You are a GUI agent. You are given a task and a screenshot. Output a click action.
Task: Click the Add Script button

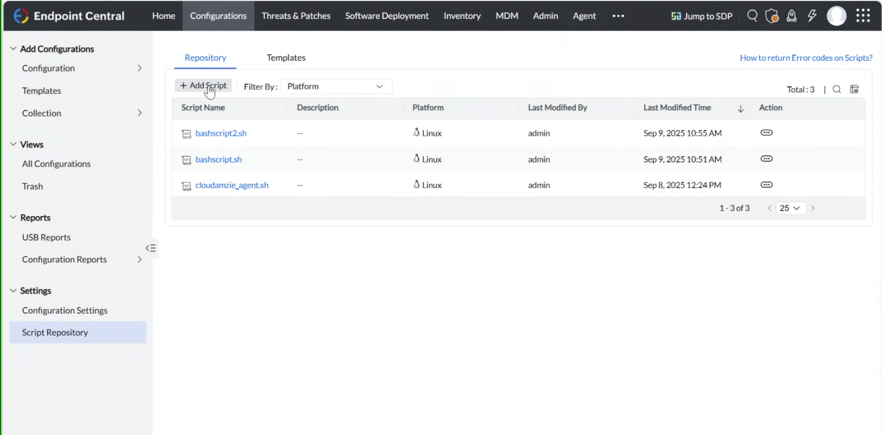203,86
